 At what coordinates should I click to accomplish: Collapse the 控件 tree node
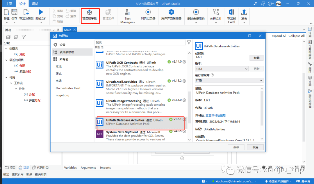pos(16,89)
